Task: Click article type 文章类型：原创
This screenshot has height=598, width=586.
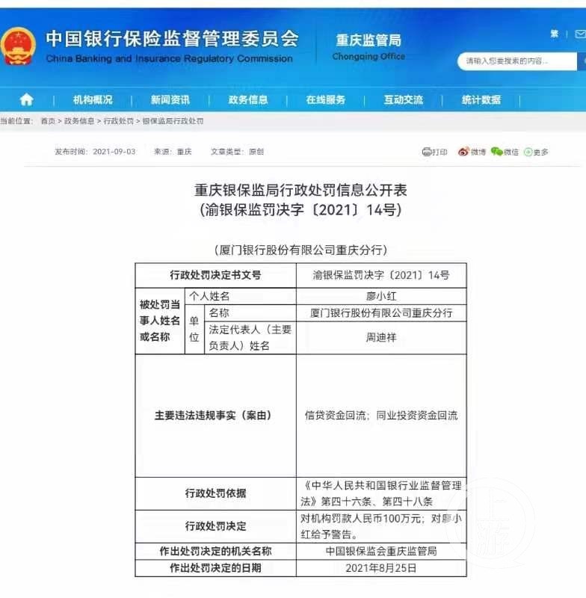Action: 237,152
